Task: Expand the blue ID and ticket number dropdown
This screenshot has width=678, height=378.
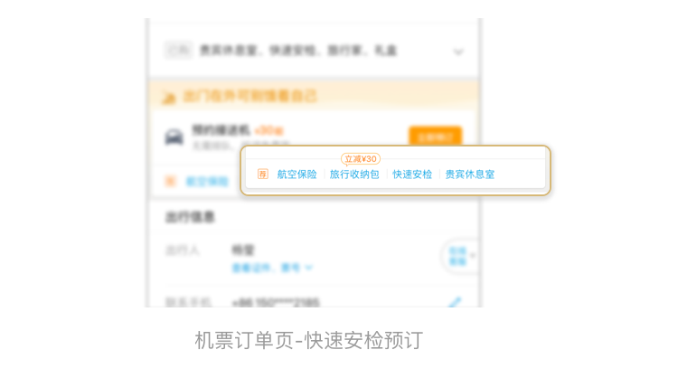Action: 272,269
